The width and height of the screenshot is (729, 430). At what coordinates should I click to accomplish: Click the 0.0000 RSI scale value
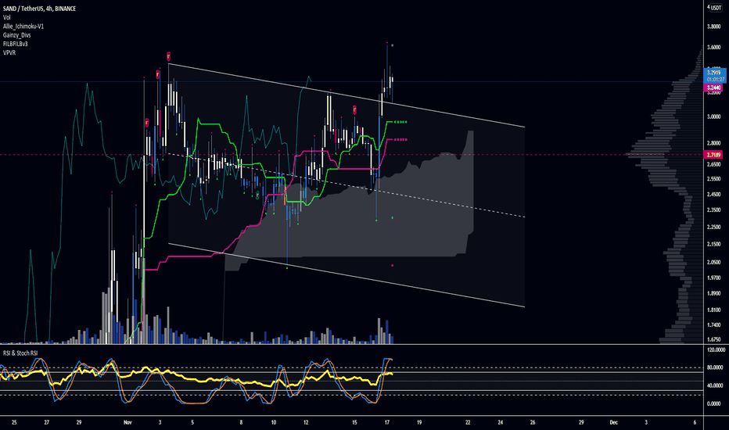[714, 403]
